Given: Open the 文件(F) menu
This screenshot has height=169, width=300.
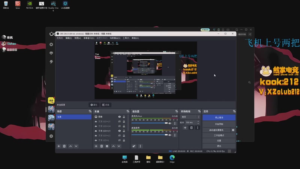Looking at the screenshot, I should point(60,38).
